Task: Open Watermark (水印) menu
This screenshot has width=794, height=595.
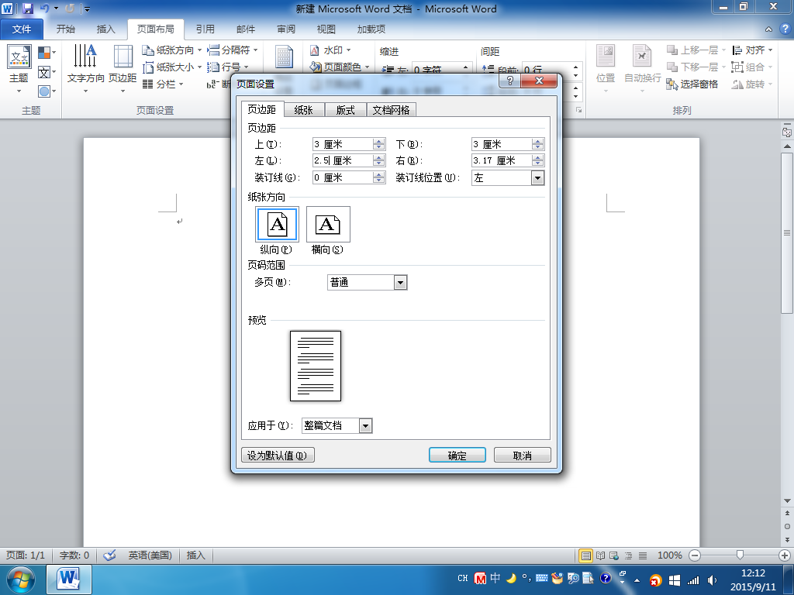Action: click(x=330, y=50)
